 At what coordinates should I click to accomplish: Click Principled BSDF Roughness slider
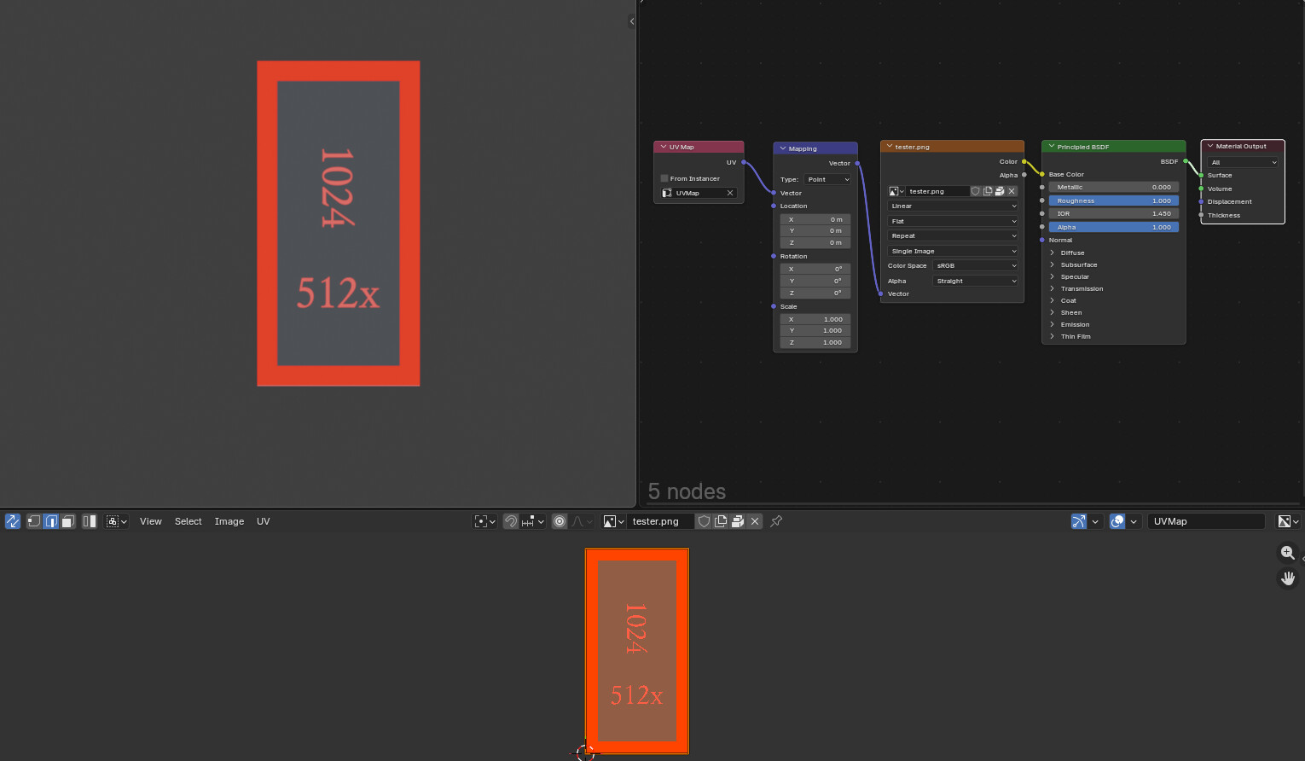[1114, 200]
